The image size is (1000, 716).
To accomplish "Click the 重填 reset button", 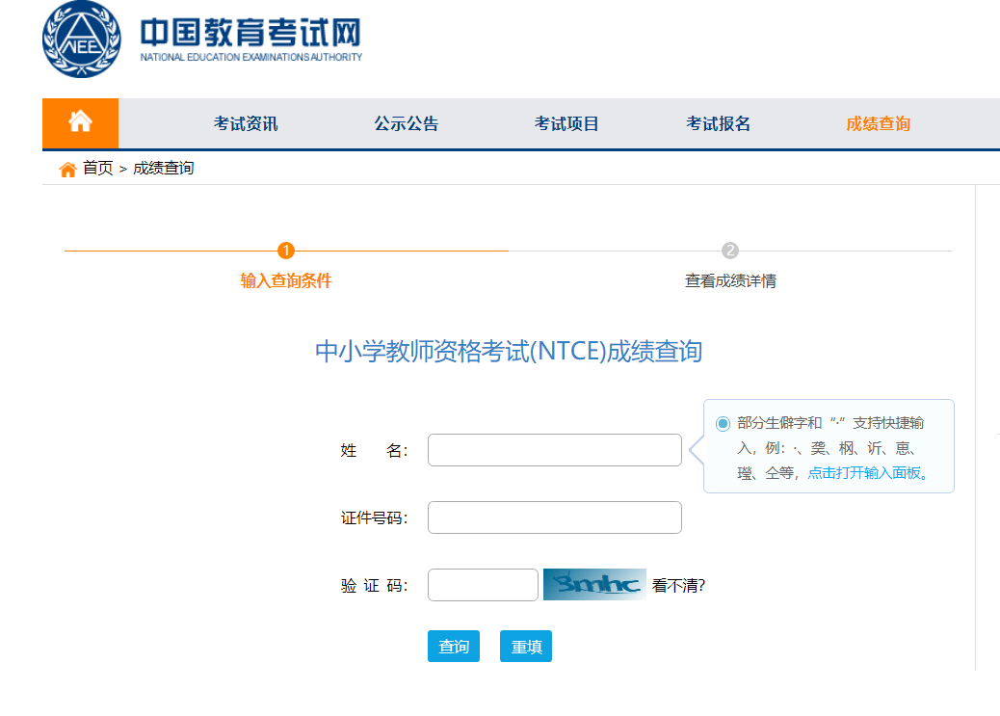I will [x=526, y=647].
